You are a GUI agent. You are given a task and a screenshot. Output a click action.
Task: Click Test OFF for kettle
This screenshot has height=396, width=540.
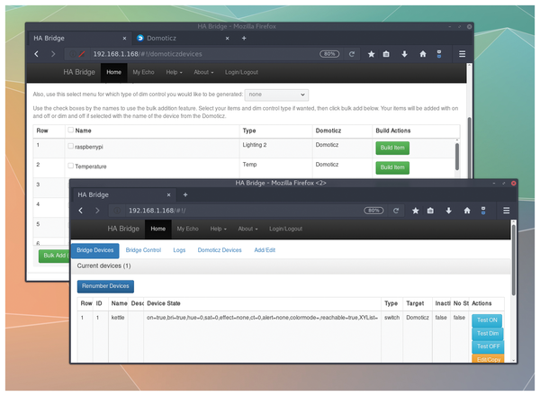click(x=488, y=346)
